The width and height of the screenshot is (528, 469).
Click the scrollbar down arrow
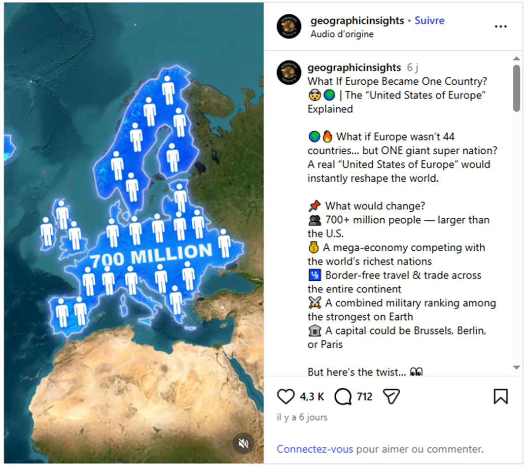(516, 368)
